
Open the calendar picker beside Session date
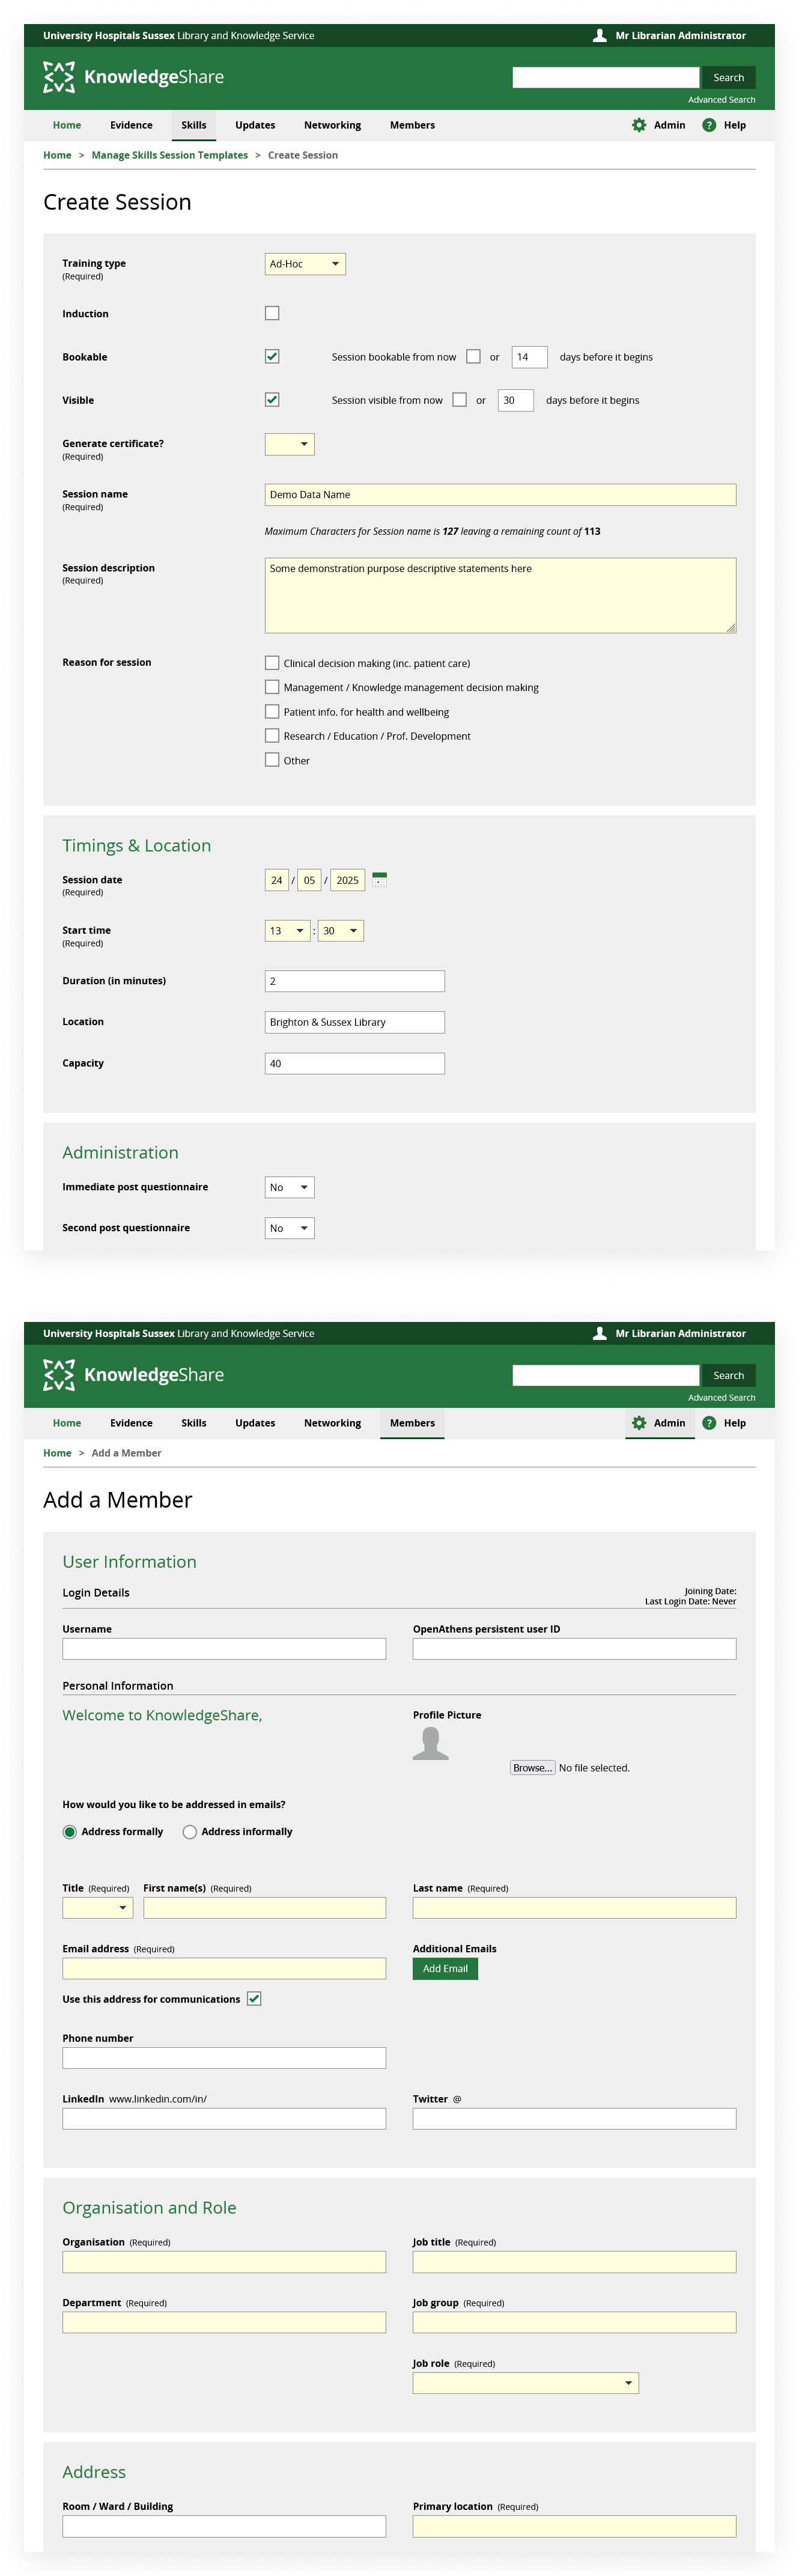[379, 879]
